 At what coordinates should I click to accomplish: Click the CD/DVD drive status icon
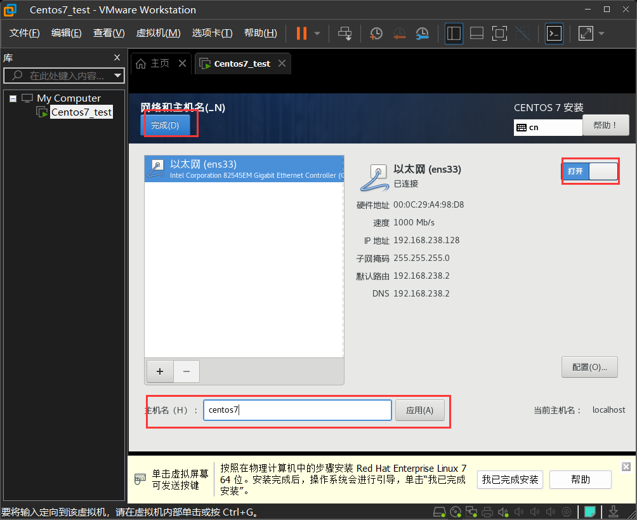tap(456, 512)
